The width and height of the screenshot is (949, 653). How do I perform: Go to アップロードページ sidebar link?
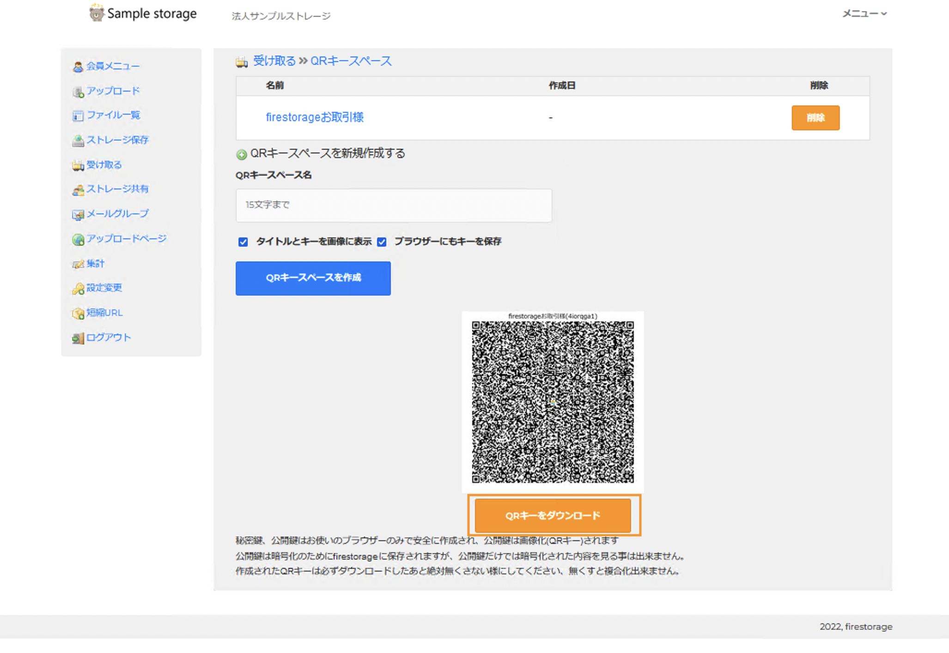click(126, 238)
